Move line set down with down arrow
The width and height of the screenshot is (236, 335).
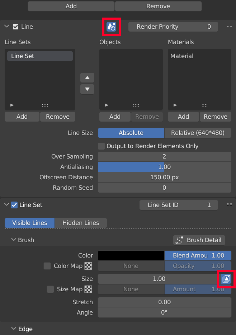pos(87,89)
